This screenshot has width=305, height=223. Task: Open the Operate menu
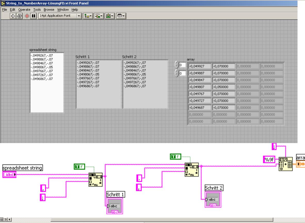(x=24, y=10)
